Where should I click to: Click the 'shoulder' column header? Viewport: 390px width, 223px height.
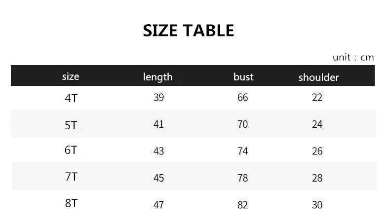[318, 77]
